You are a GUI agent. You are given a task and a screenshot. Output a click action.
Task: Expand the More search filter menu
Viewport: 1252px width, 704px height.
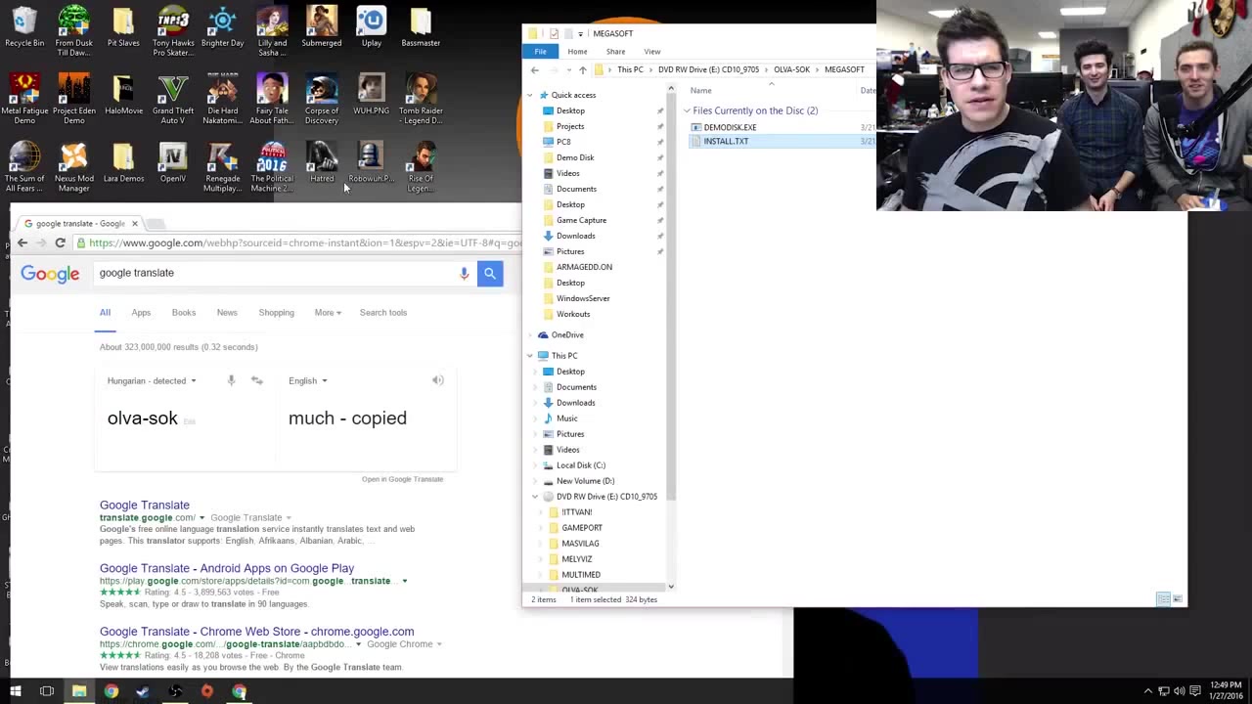coord(327,313)
